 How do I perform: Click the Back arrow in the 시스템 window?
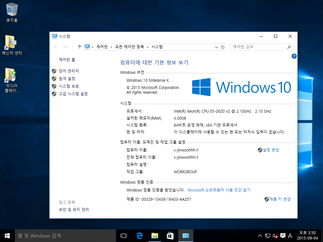(x=56, y=47)
